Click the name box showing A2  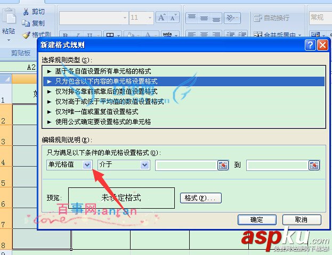pyautogui.click(x=19, y=68)
